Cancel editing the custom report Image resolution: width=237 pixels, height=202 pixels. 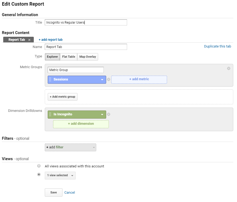(70, 192)
